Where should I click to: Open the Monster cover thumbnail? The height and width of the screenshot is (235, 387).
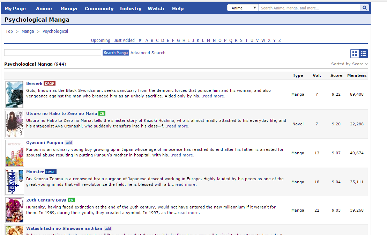click(x=14, y=182)
